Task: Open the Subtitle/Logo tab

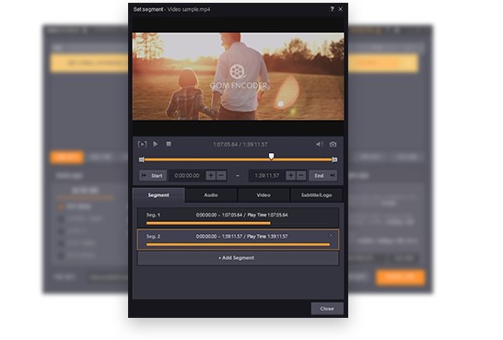Action: point(316,195)
